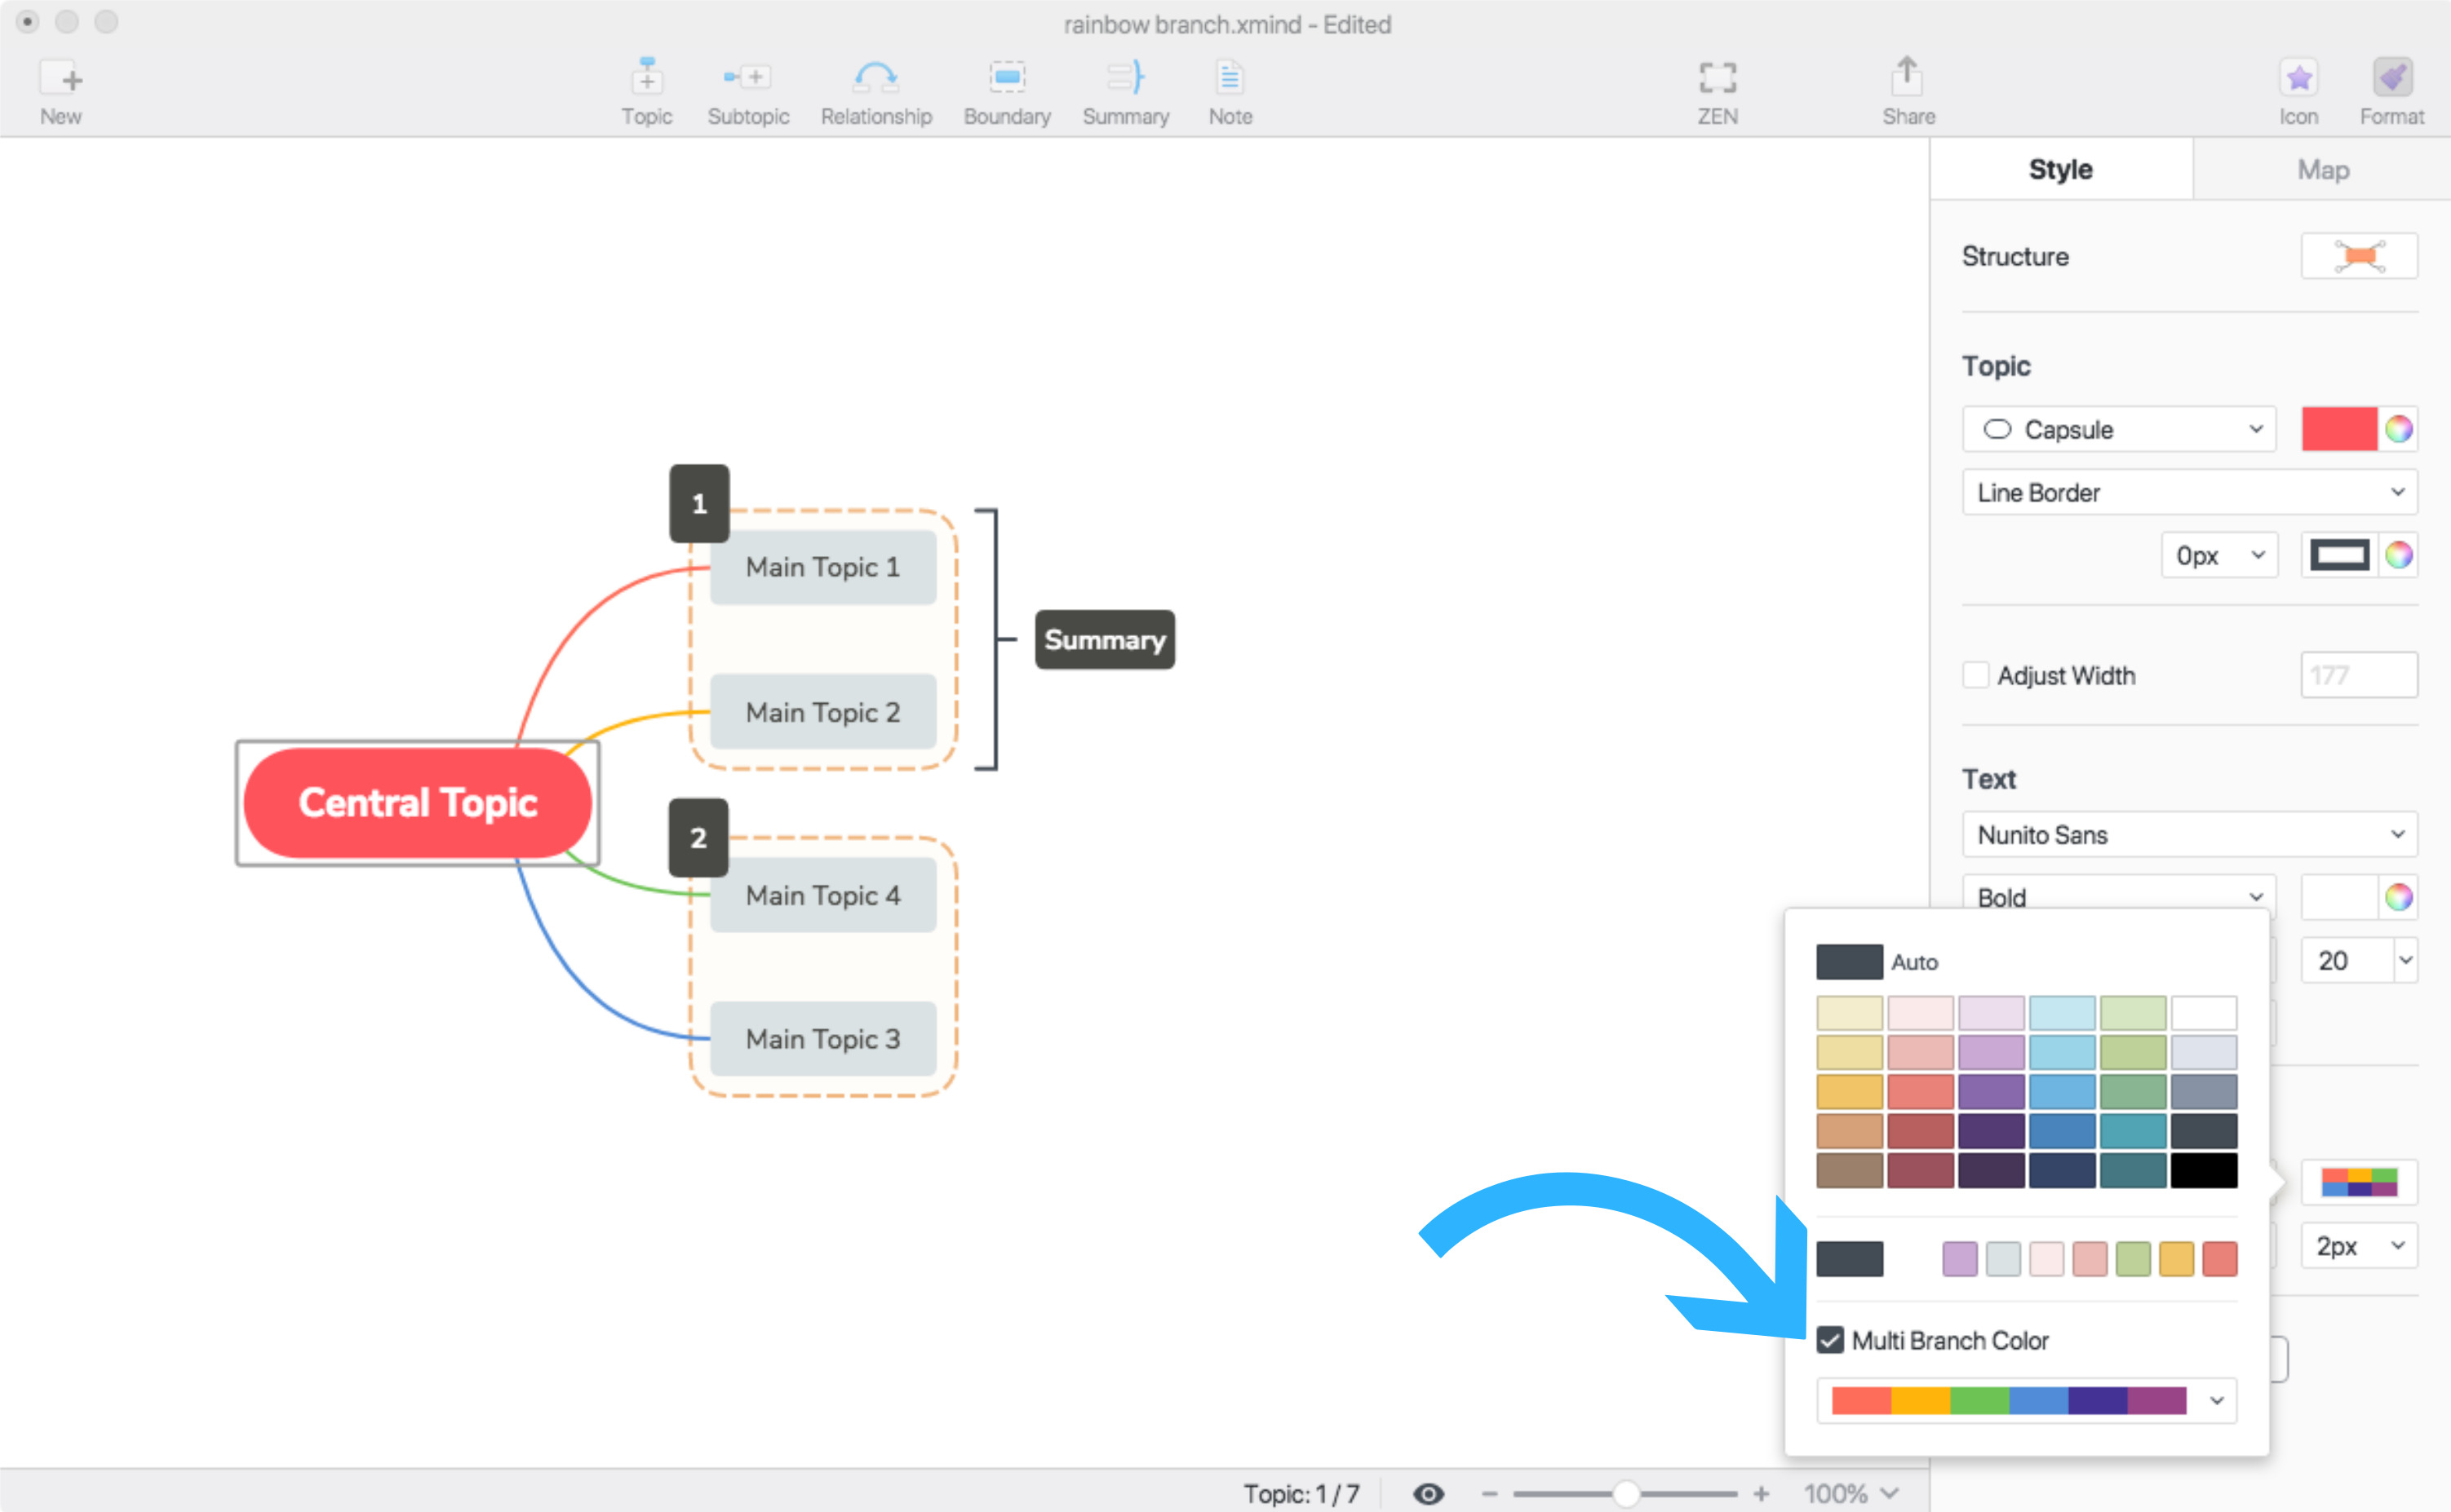
Task: Choose the Auto color swatch
Action: coord(1850,961)
